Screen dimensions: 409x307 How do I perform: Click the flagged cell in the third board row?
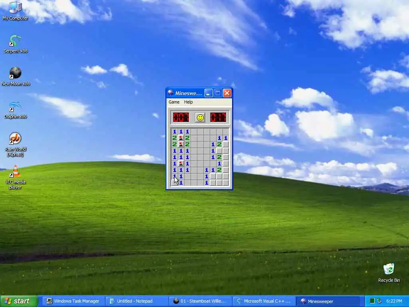tap(181, 144)
